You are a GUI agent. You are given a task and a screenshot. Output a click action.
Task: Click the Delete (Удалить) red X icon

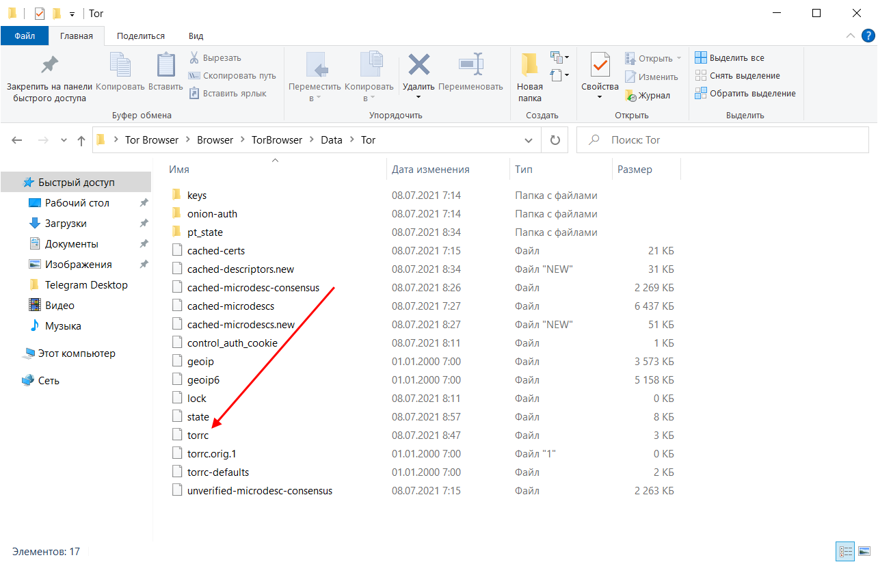click(418, 66)
